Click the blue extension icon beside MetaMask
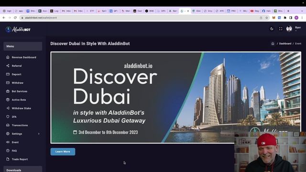Image resolution: width=306 pixels, height=172 pixels. (x=279, y=18)
